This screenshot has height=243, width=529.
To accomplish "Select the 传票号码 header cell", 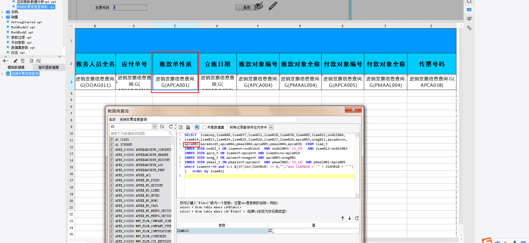I will point(431,64).
